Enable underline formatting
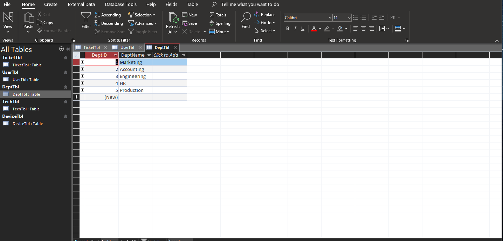 [x=303, y=28]
